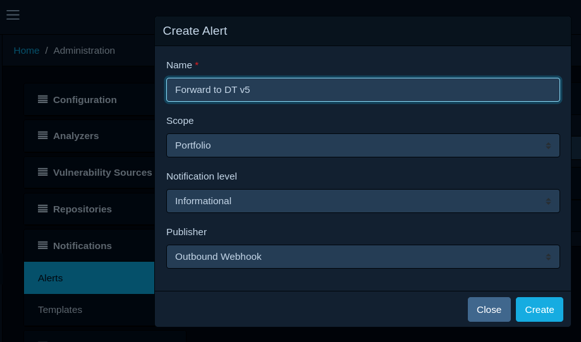Go to Templates under Notifications
This screenshot has height=342, width=581.
60,310
